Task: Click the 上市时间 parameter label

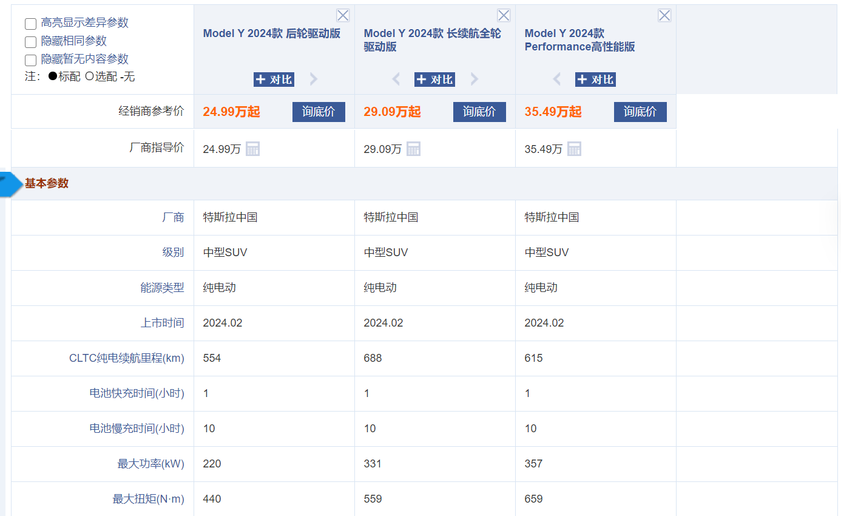Action: tap(162, 323)
